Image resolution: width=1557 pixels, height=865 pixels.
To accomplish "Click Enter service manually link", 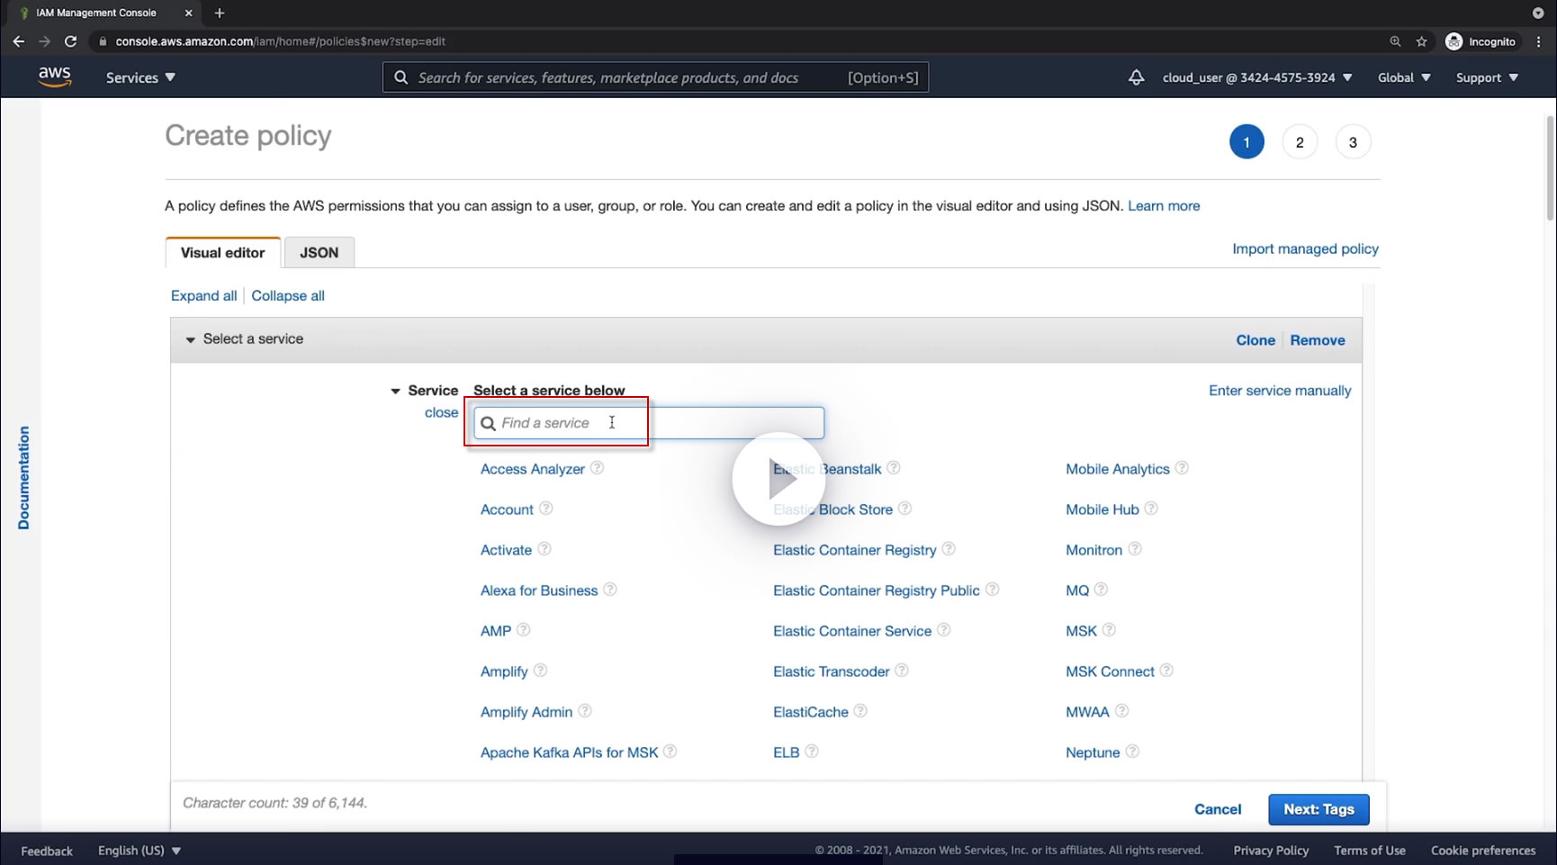I will [x=1280, y=391].
